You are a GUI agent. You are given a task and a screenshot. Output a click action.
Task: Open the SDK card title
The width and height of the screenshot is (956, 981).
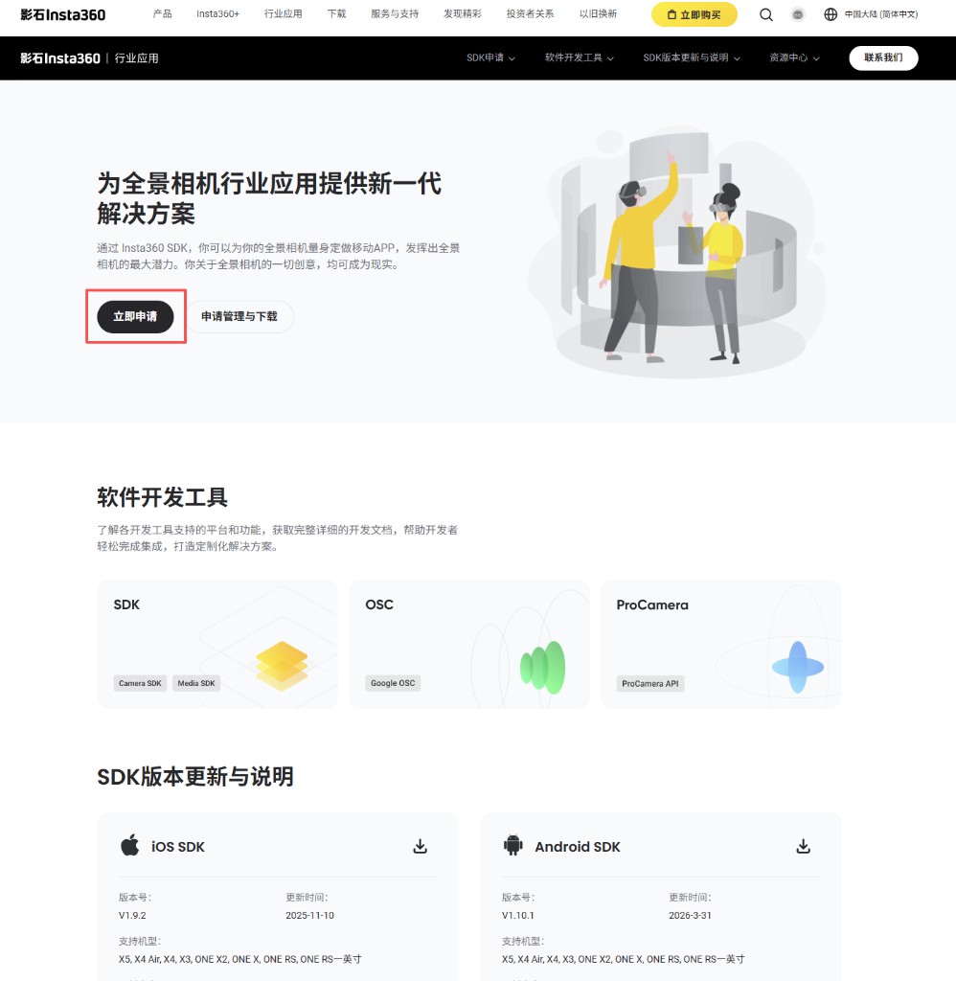click(x=126, y=605)
